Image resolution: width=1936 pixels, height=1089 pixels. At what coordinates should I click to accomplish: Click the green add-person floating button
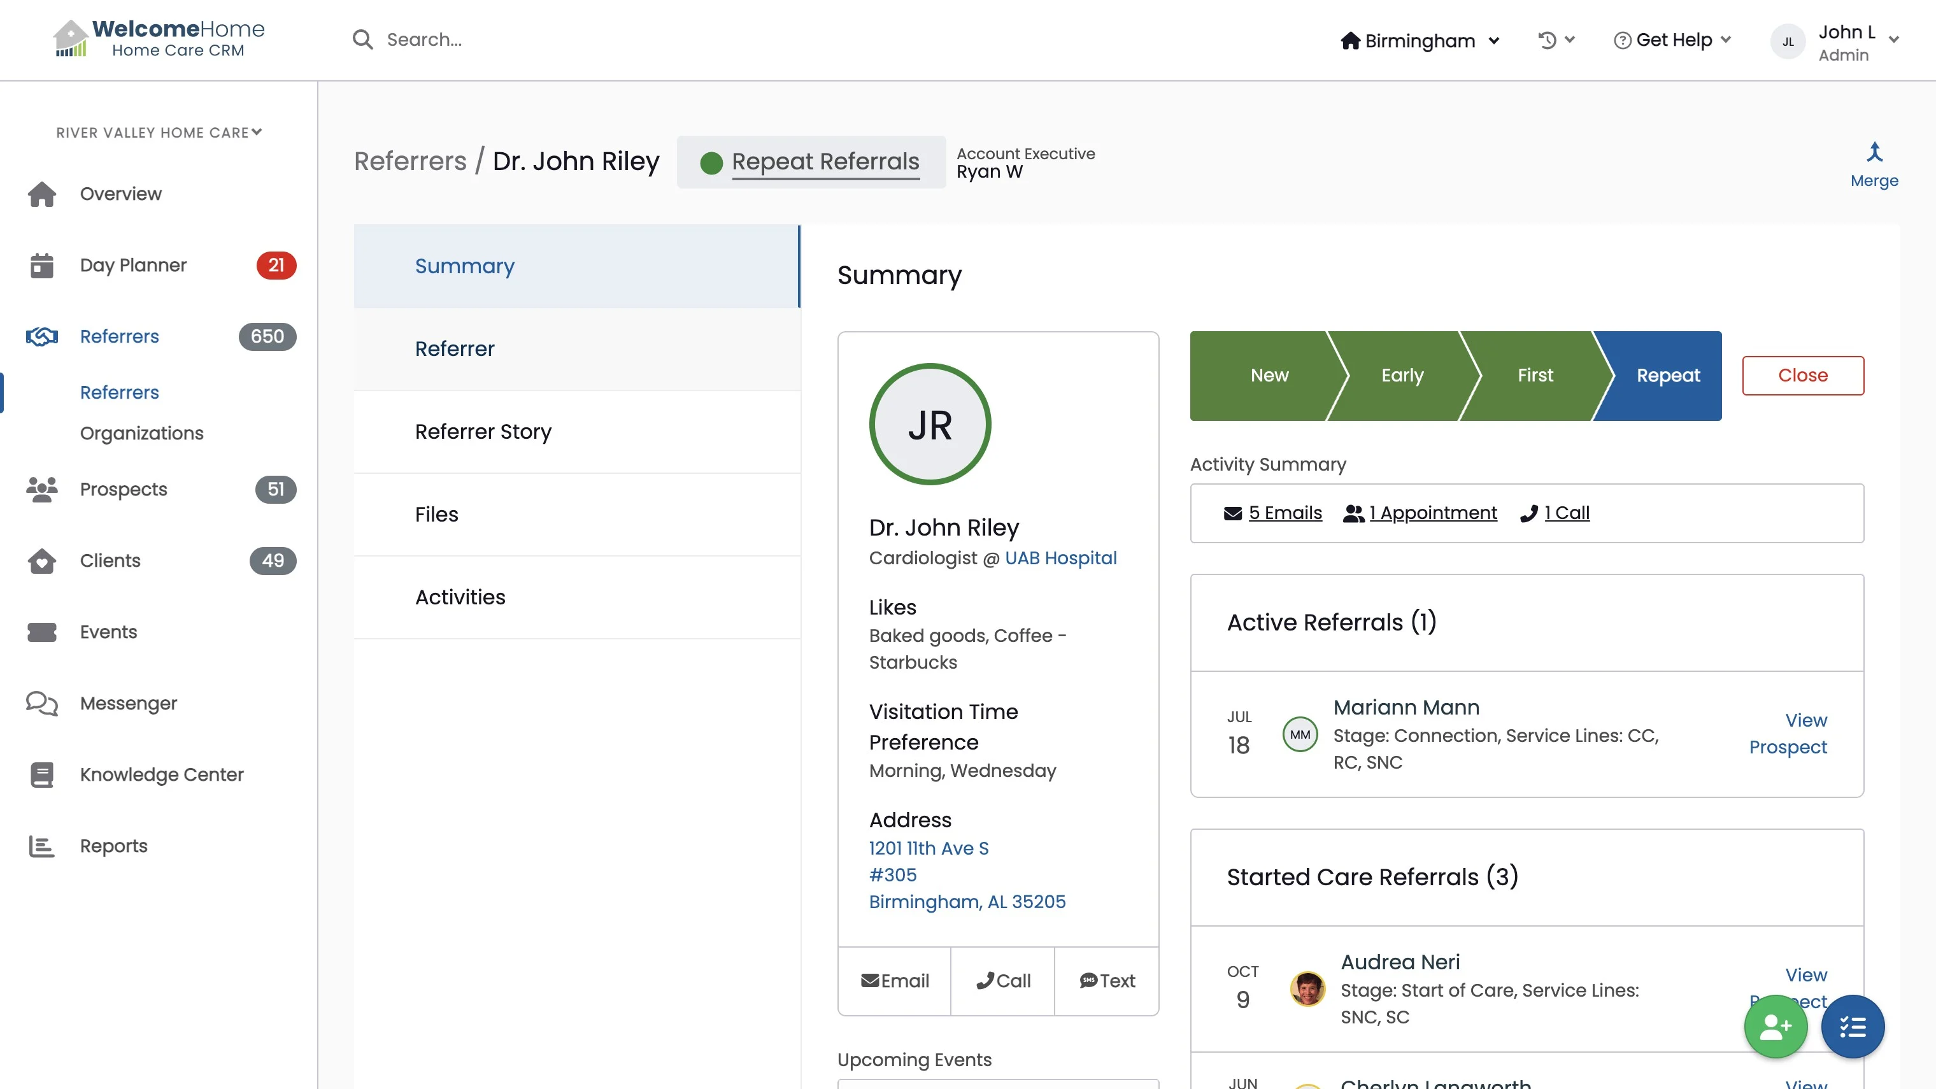[1775, 1027]
